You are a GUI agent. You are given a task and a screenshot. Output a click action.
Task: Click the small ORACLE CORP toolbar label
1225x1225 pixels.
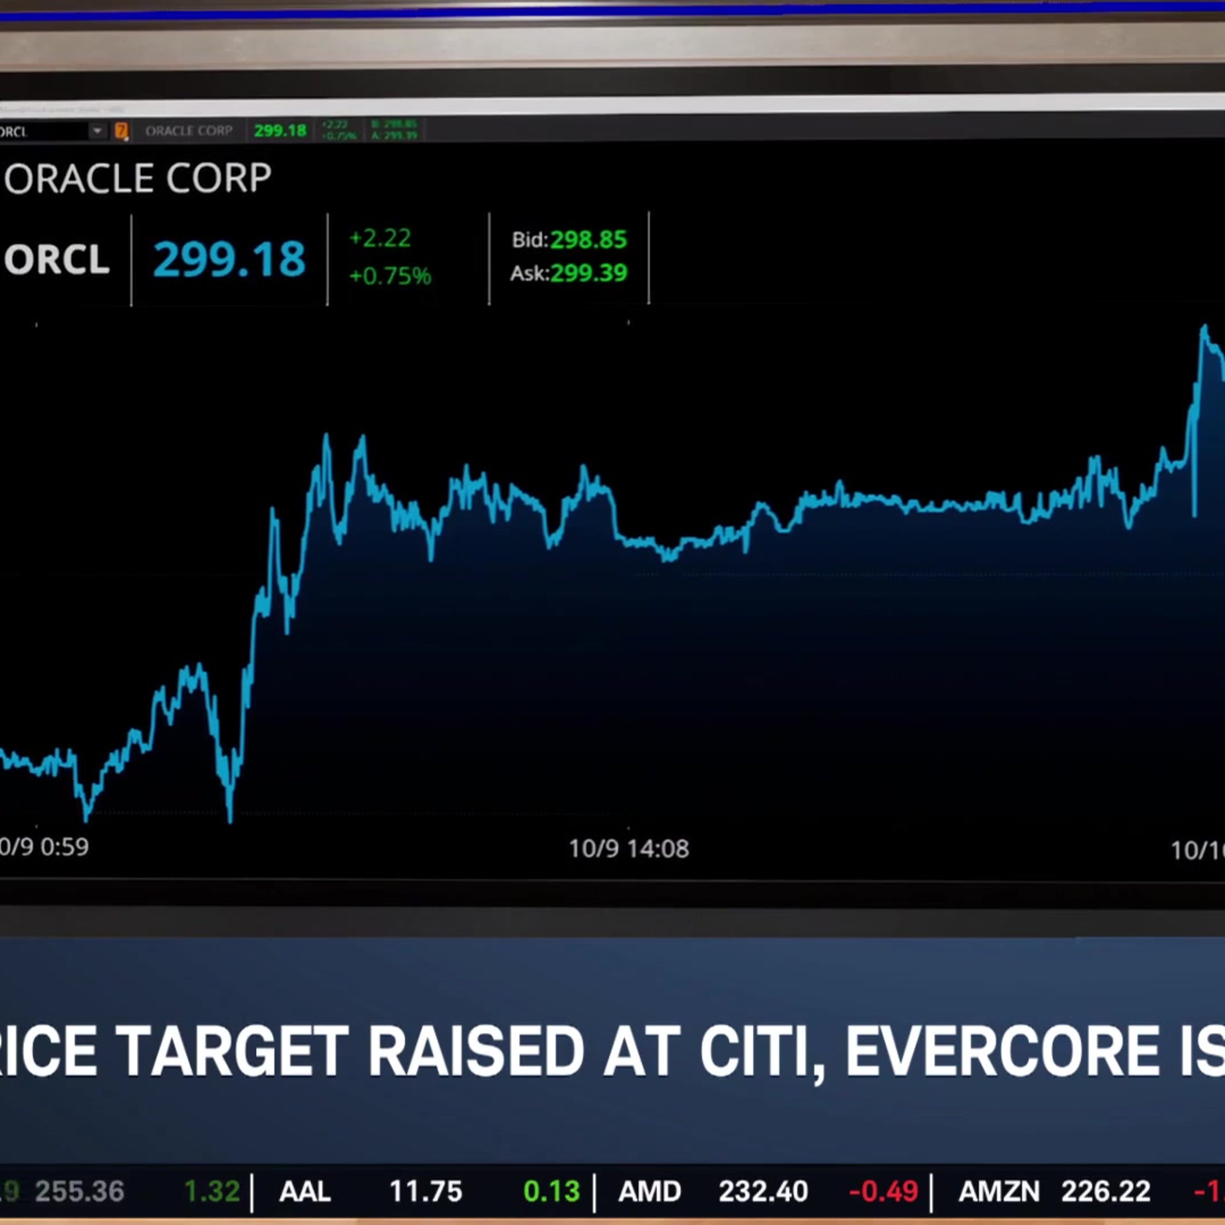point(189,131)
